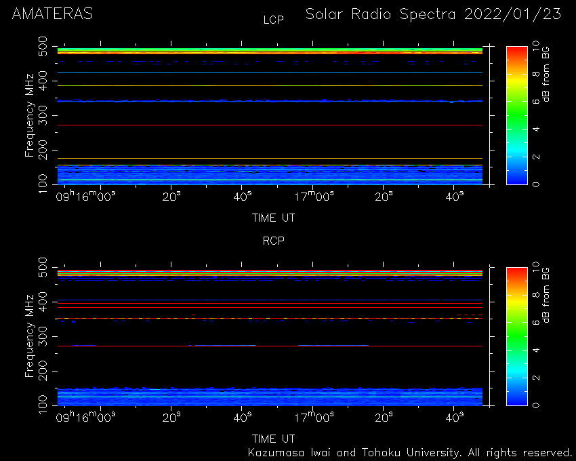
Task: Click the Solar Radio Spectra date heading
Action: 433,14
